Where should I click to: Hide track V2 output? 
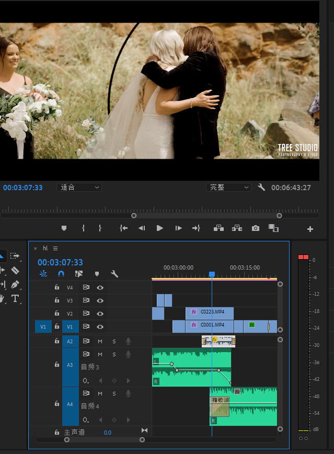click(x=100, y=313)
